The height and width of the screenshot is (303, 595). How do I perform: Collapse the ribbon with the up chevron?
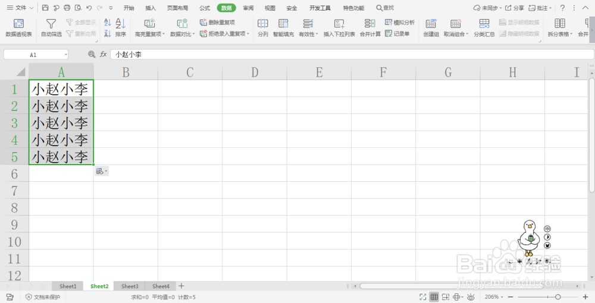(585, 8)
